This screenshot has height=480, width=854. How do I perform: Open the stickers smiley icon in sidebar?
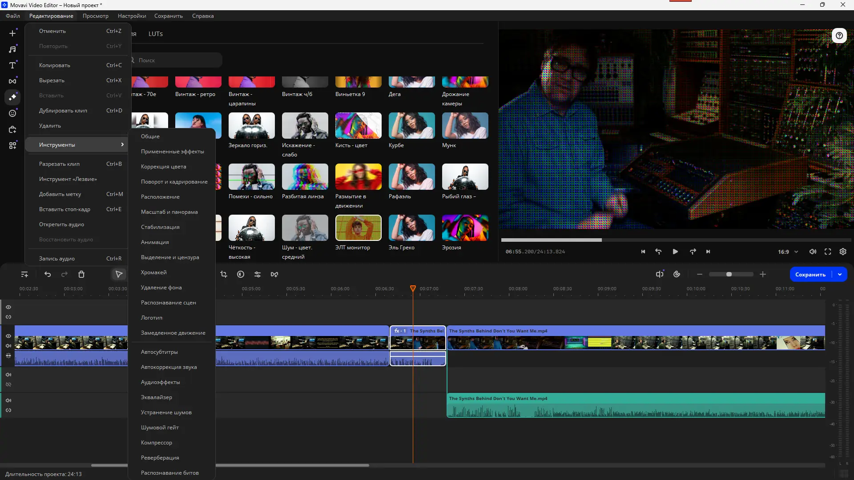tap(12, 113)
